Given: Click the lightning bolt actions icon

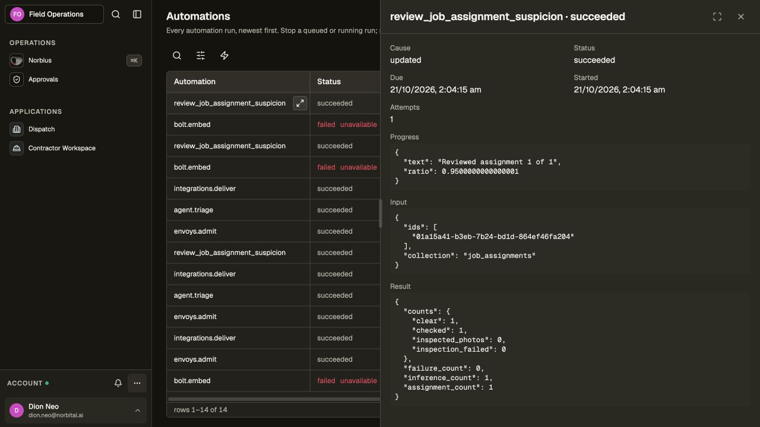Looking at the screenshot, I should click(x=224, y=55).
